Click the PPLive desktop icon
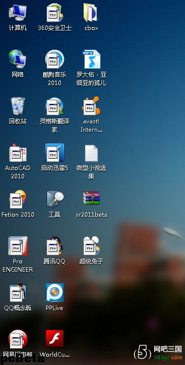This screenshot has width=185, height=365. 54,292
